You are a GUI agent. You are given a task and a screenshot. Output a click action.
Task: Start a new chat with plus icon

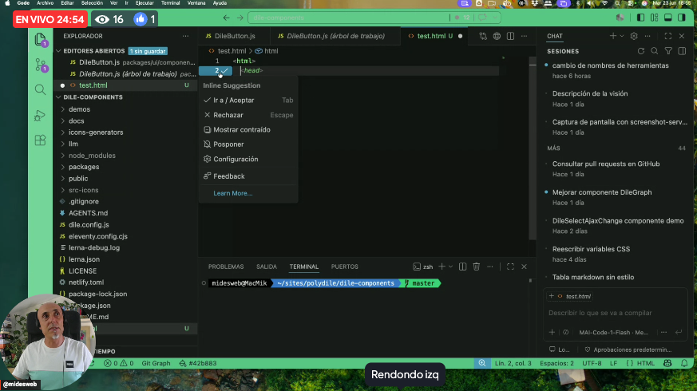coord(613,36)
